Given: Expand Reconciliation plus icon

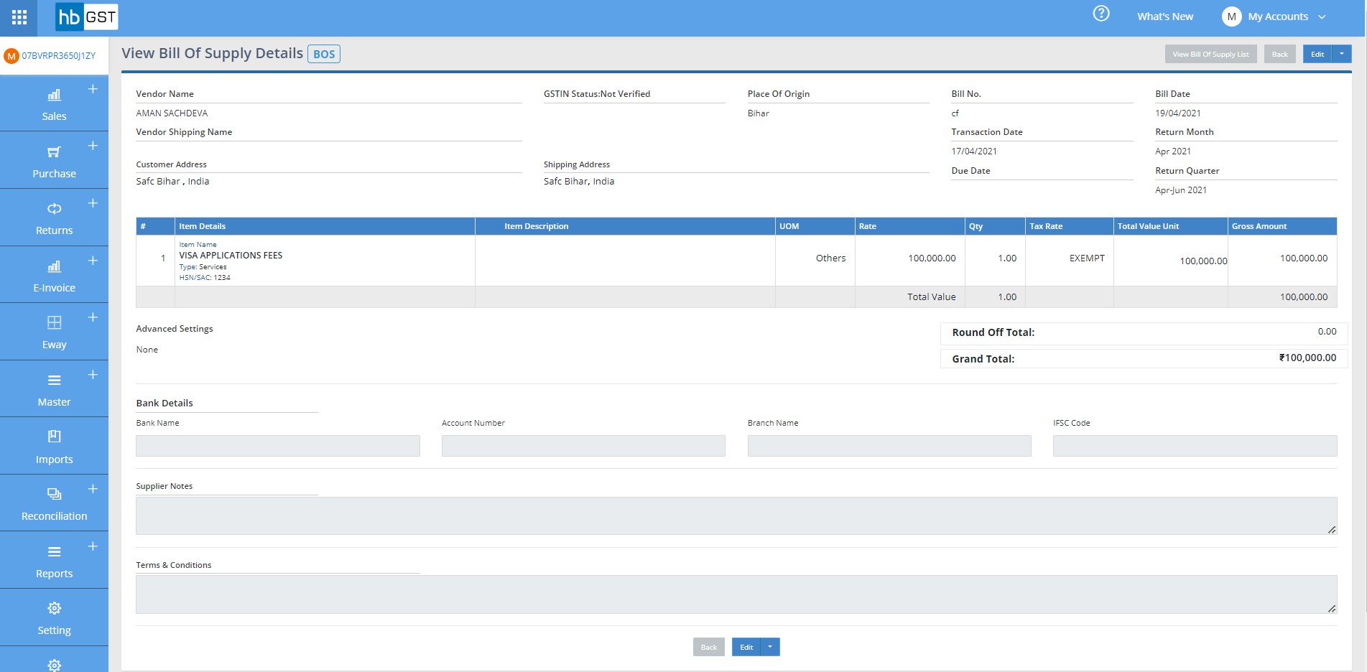Looking at the screenshot, I should click(x=93, y=489).
